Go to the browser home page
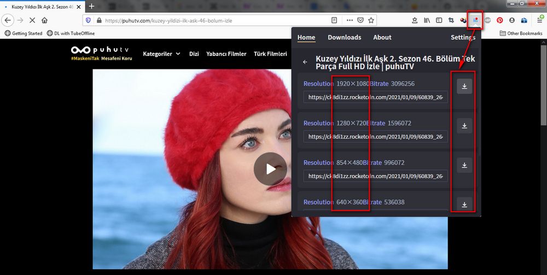 pos(44,20)
